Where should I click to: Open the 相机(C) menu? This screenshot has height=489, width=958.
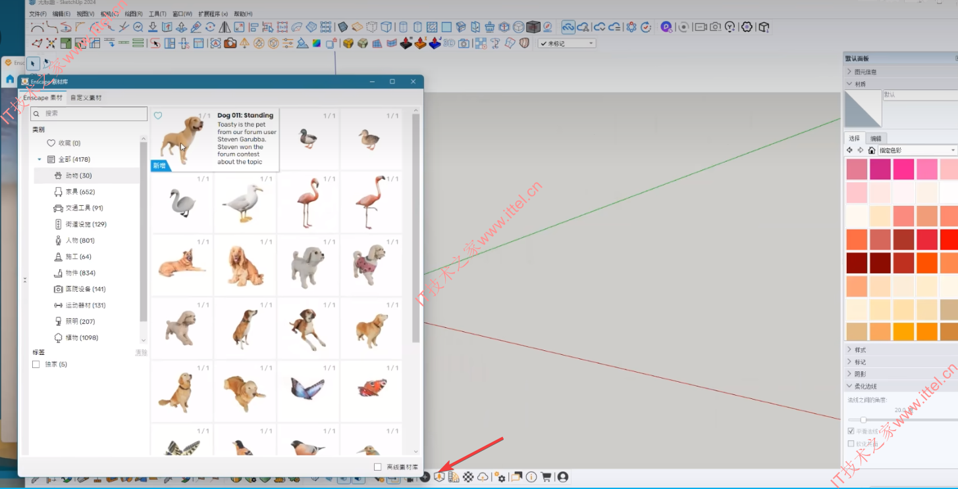tap(109, 14)
